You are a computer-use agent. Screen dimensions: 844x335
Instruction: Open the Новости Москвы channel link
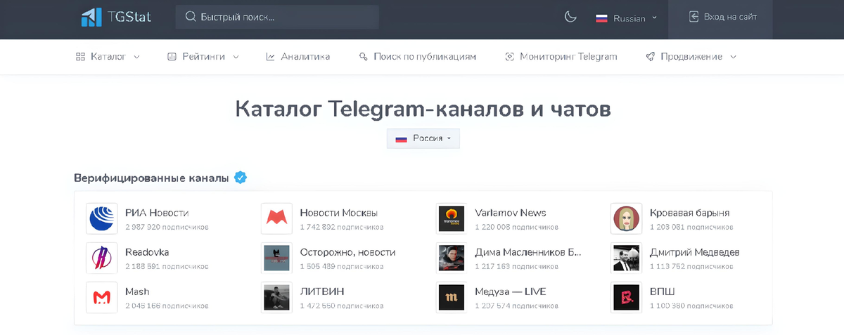pyautogui.click(x=339, y=213)
